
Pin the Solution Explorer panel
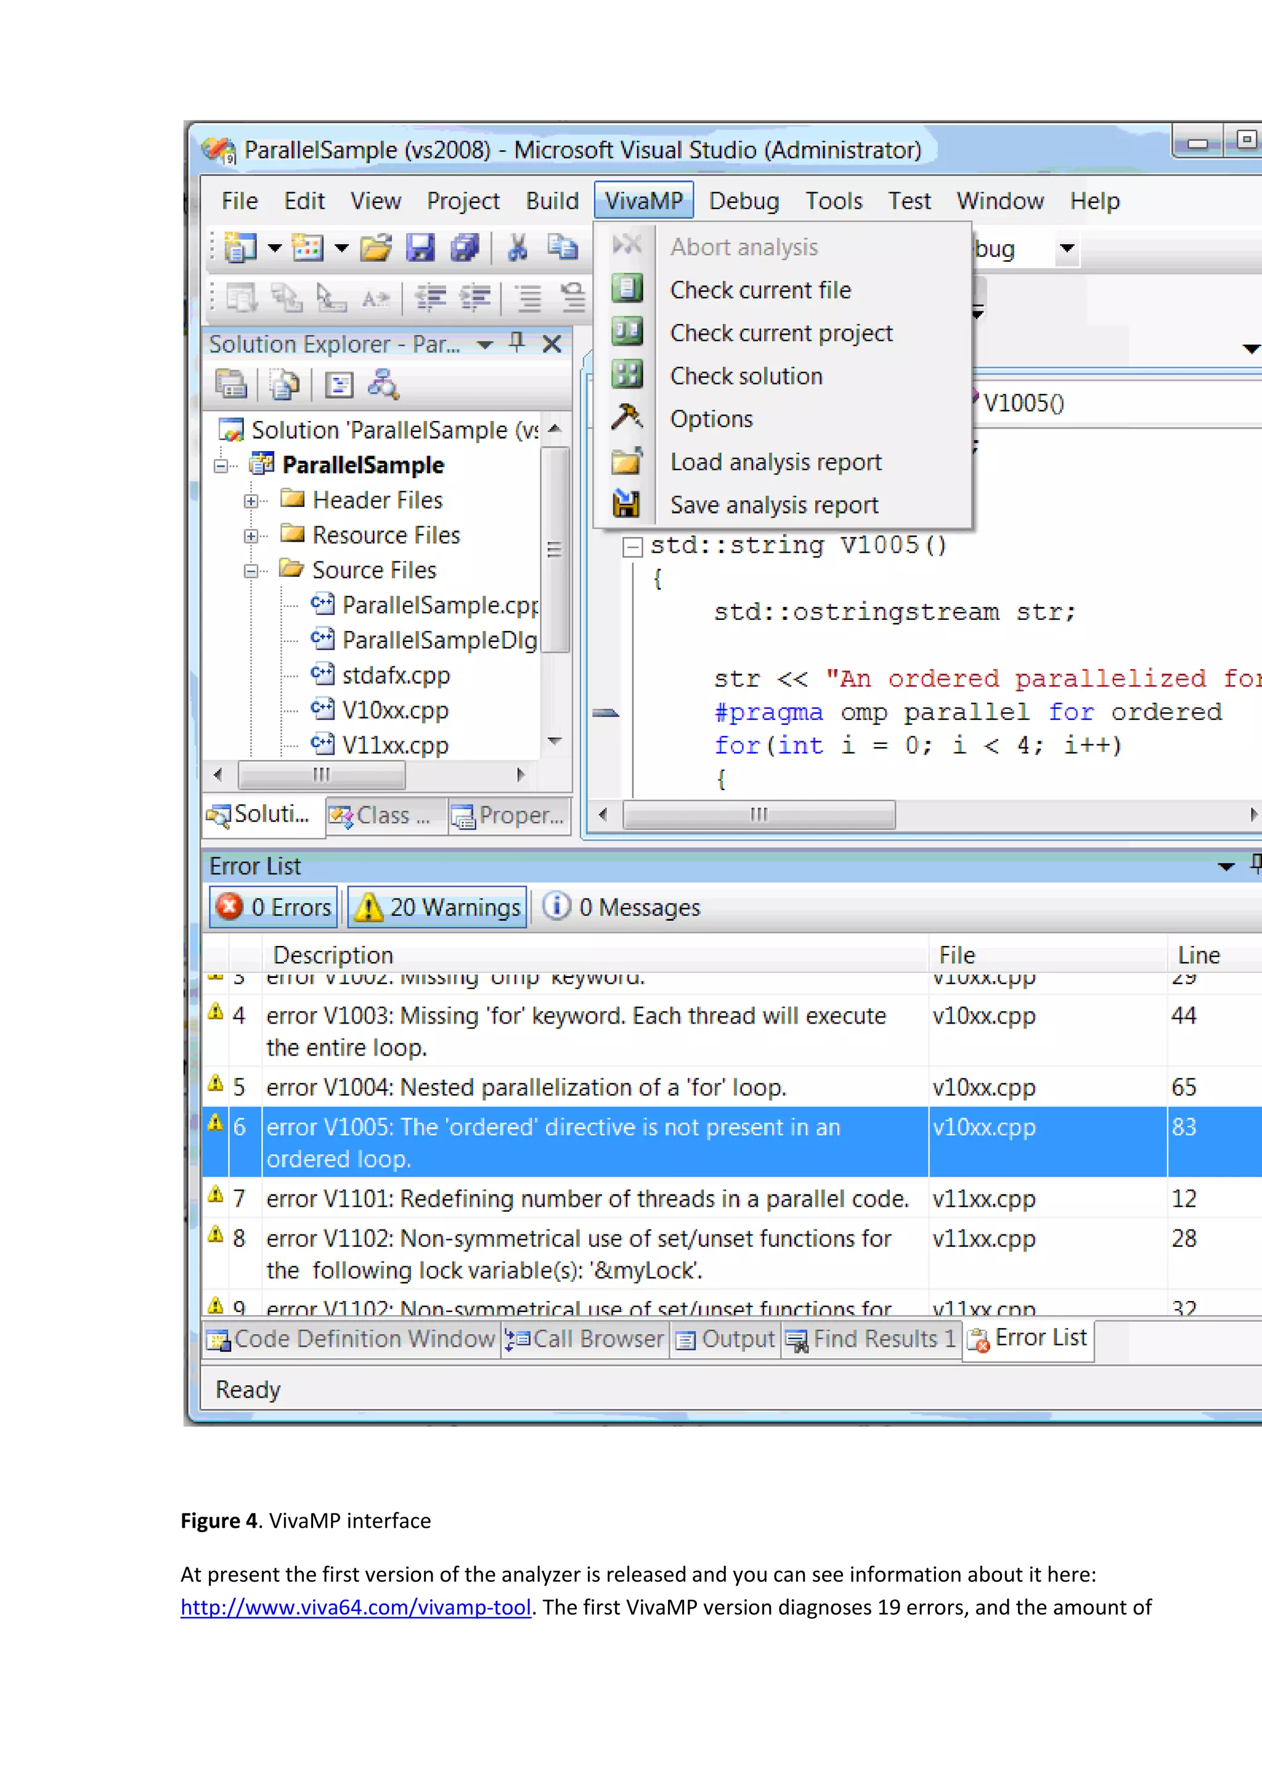(517, 342)
